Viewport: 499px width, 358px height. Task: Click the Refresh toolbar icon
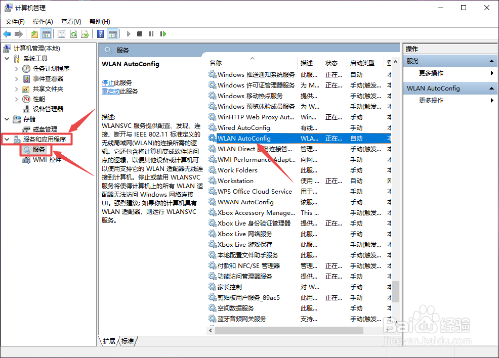[x=73, y=34]
